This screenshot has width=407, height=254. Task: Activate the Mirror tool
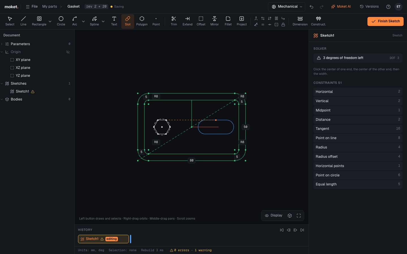tap(215, 21)
